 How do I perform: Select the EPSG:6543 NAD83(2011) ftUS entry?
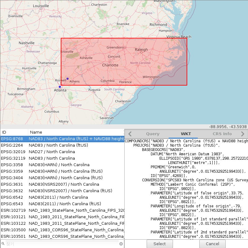(x=62, y=204)
